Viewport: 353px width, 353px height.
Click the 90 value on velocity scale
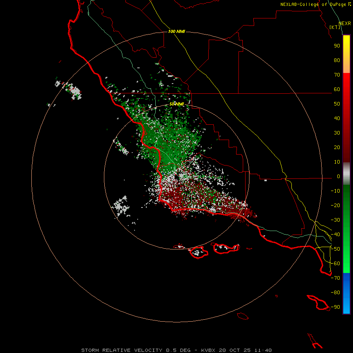tap(337, 46)
